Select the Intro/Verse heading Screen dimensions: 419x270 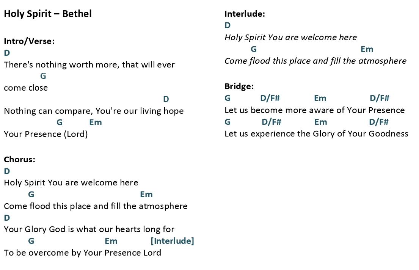click(29, 41)
